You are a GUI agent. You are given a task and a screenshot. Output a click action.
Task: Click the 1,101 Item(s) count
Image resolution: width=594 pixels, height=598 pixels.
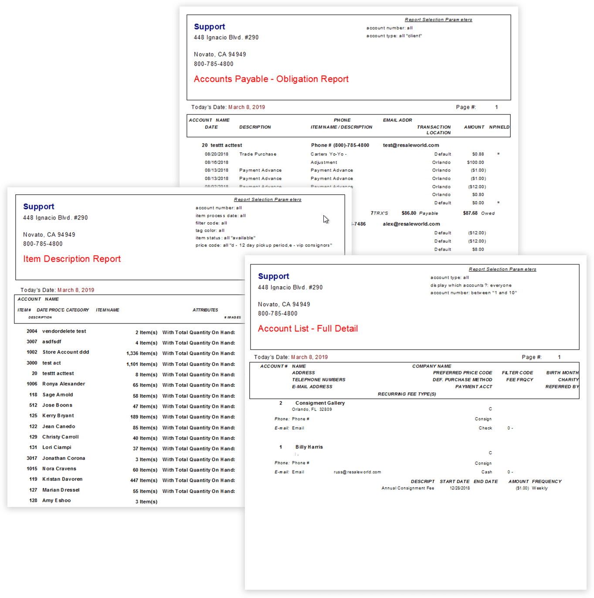(142, 365)
